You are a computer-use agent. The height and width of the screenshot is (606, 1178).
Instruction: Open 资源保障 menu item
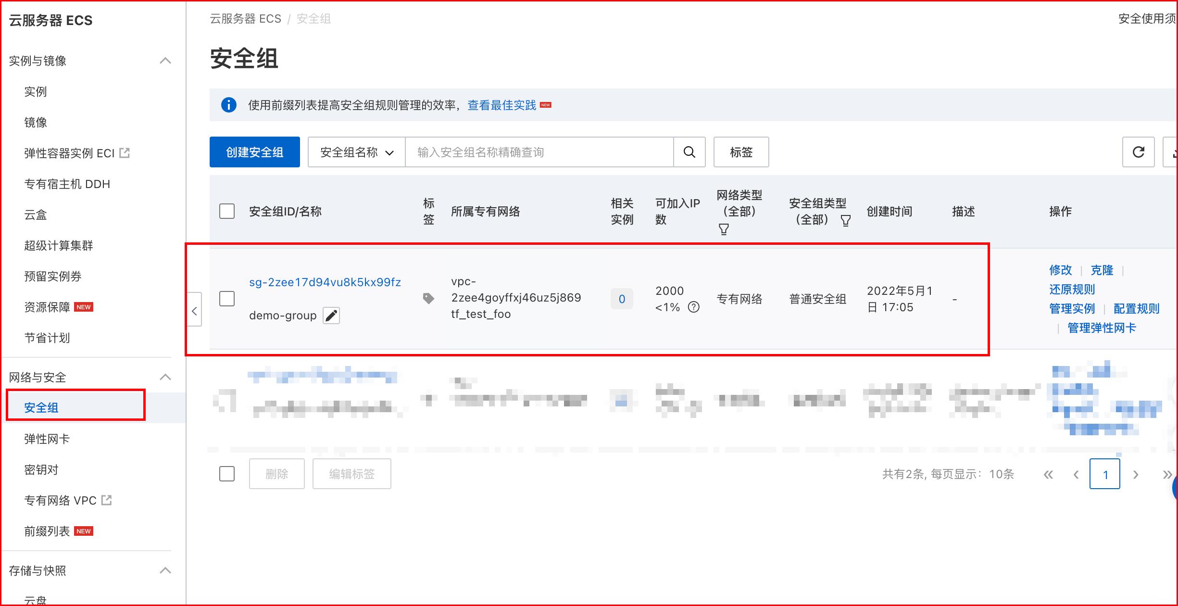click(47, 307)
